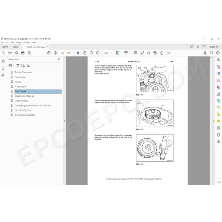This screenshot has height=222, width=222.
Task: Click the Save file icon
Action: tap(3, 53)
